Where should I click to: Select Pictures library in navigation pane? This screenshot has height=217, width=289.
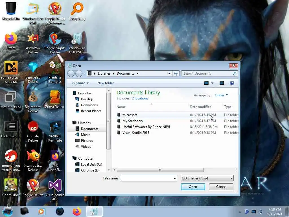87,141
